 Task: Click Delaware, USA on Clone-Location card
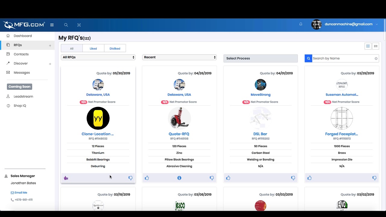click(98, 95)
